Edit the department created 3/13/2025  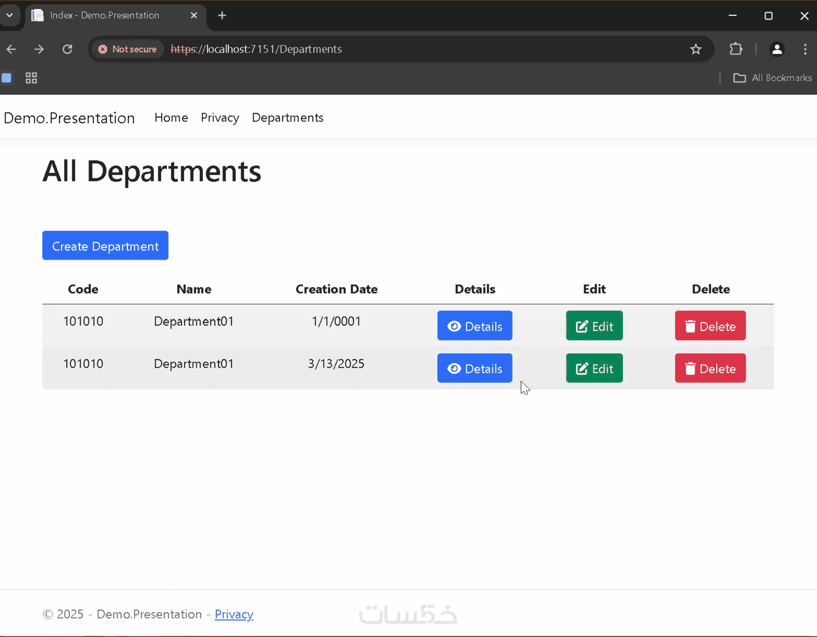(594, 368)
